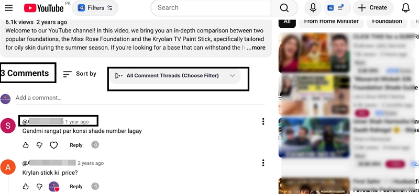Image resolution: width=419 pixels, height=194 pixels.
Task: Click the '6.1k views 2 years ago' text
Action: coord(36,22)
